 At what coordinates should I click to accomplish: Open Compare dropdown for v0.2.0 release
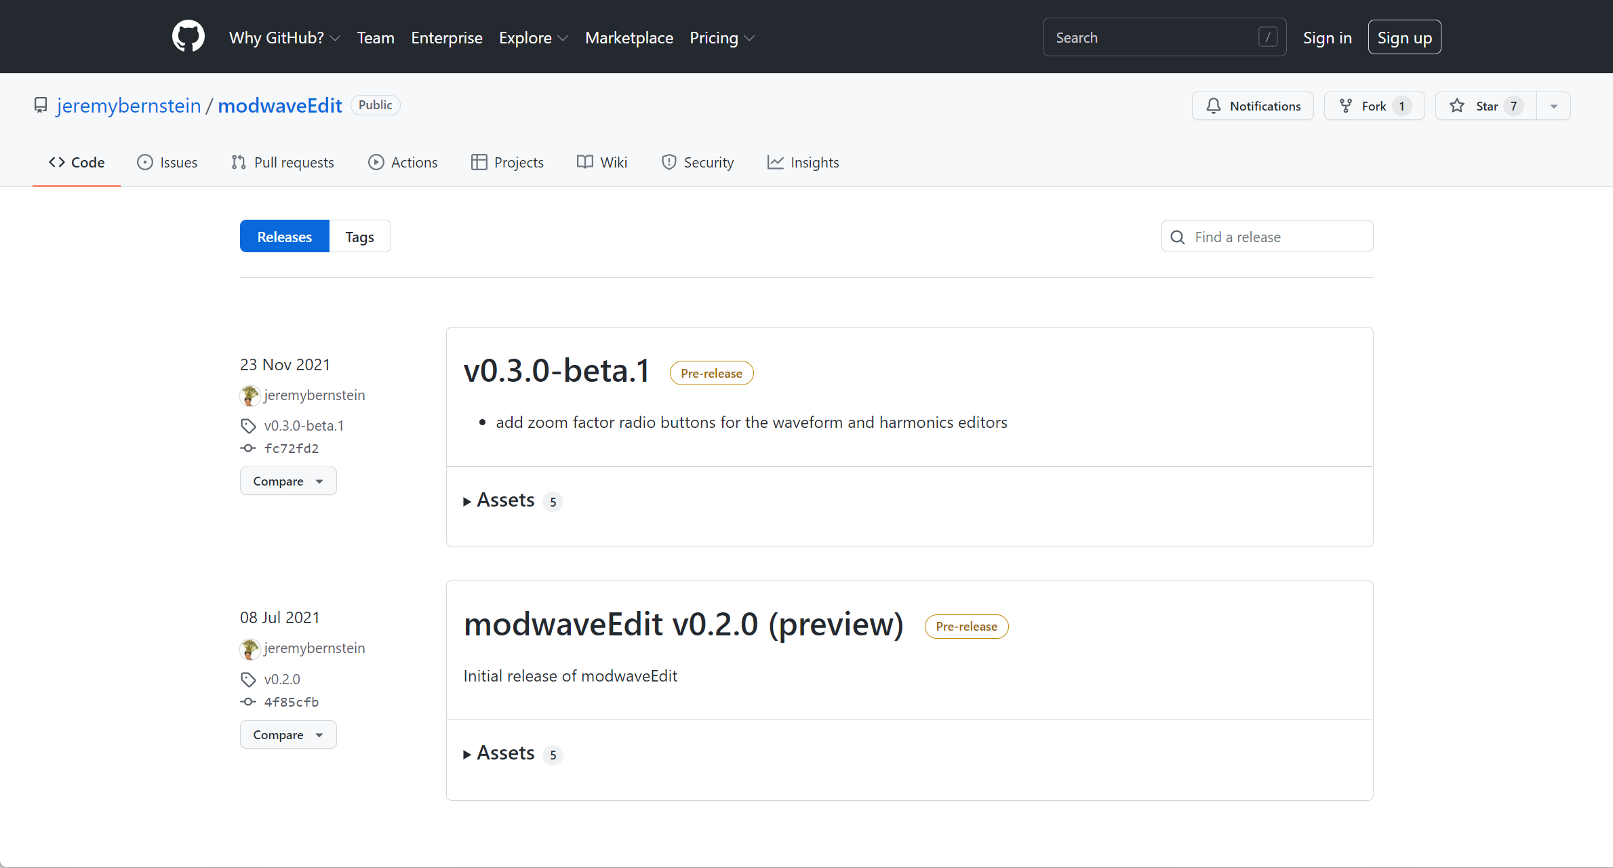[287, 734]
